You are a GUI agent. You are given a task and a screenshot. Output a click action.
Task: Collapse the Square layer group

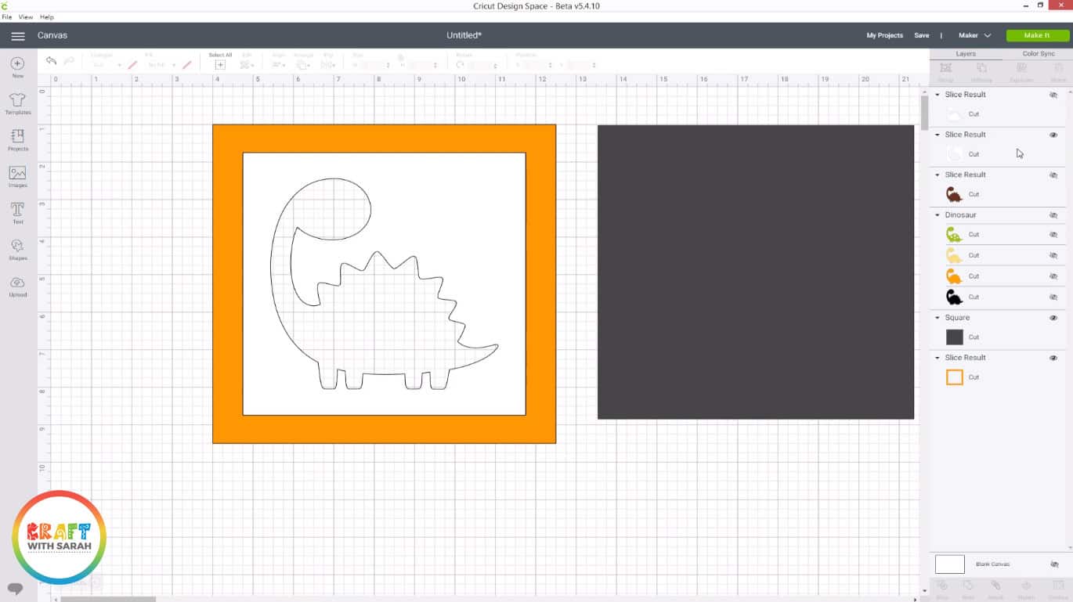coord(938,318)
